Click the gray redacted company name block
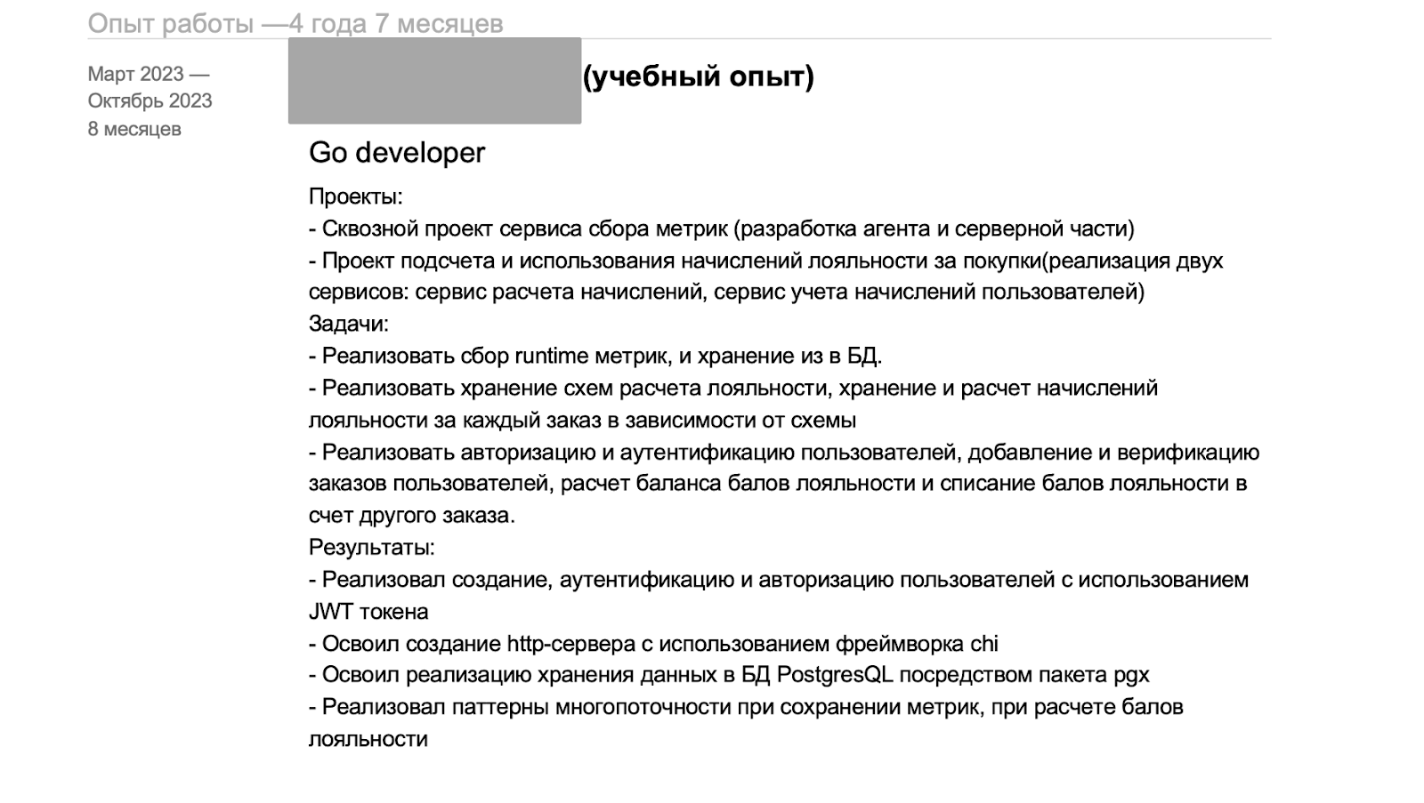The image size is (1424, 803). coord(434,81)
